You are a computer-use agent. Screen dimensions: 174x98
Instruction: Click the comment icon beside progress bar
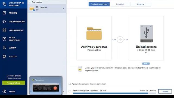70,91
